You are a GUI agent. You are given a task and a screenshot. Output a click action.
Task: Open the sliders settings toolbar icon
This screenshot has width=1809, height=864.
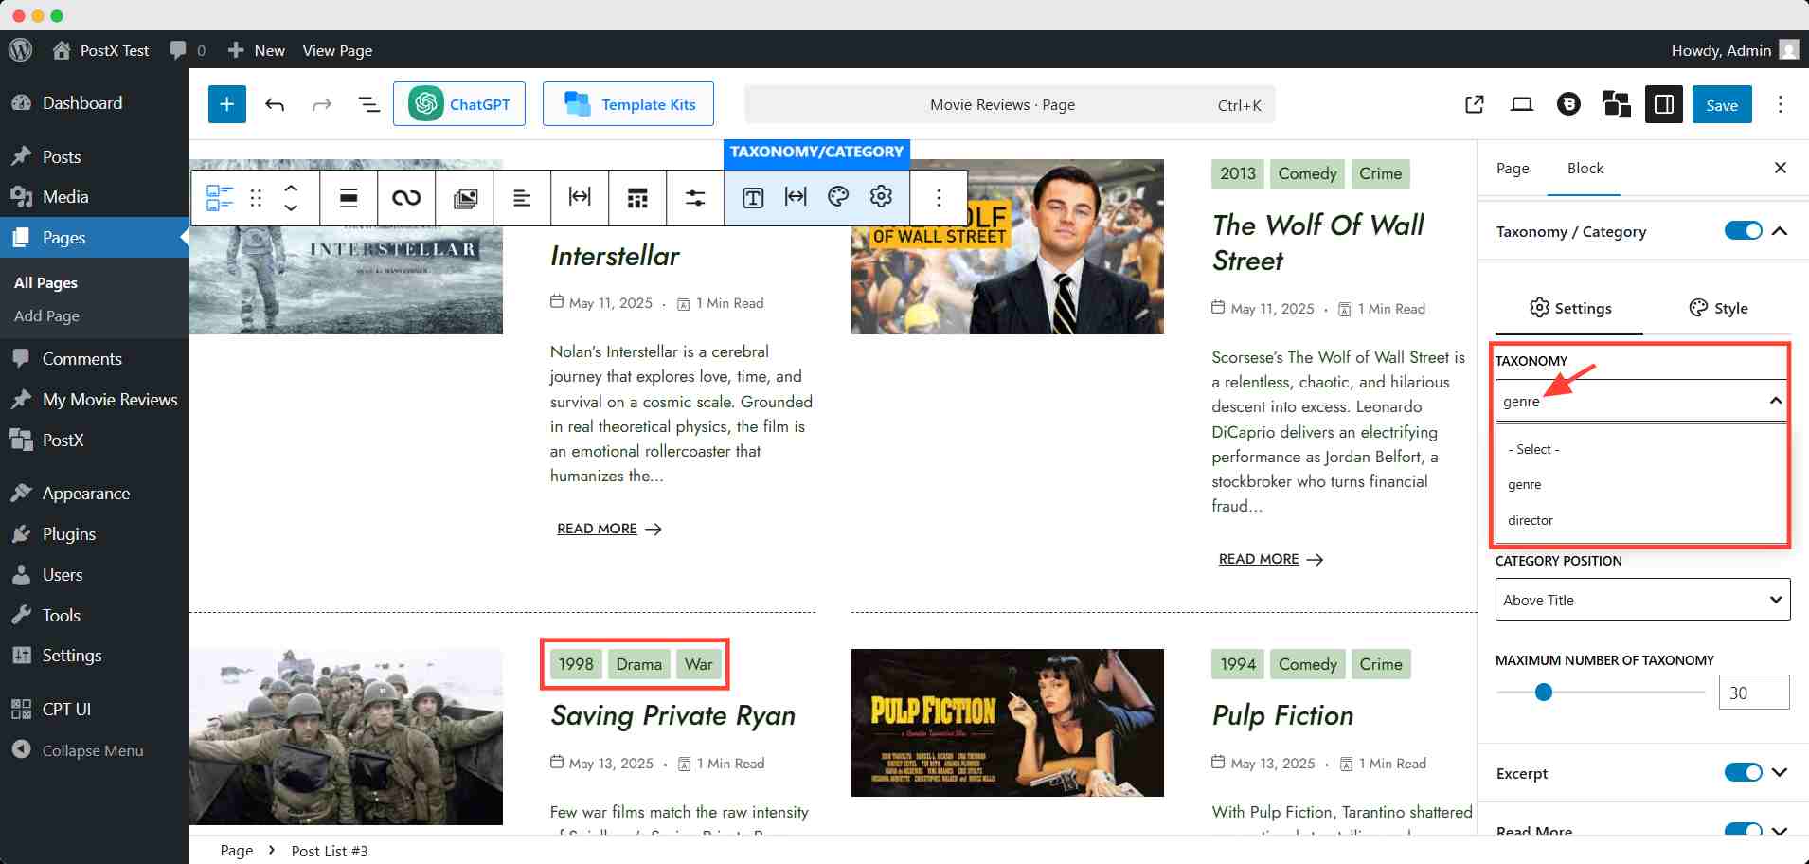click(695, 197)
